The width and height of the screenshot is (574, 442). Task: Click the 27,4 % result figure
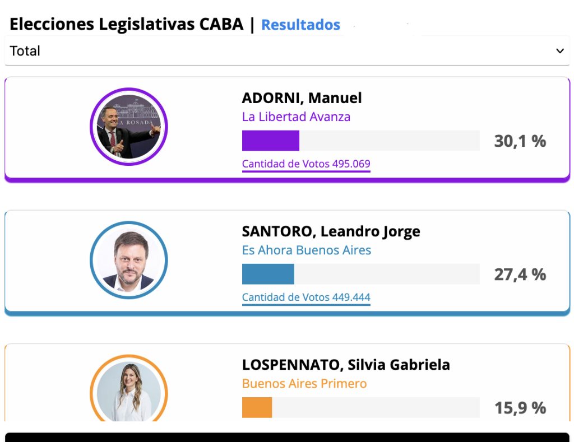(x=520, y=274)
